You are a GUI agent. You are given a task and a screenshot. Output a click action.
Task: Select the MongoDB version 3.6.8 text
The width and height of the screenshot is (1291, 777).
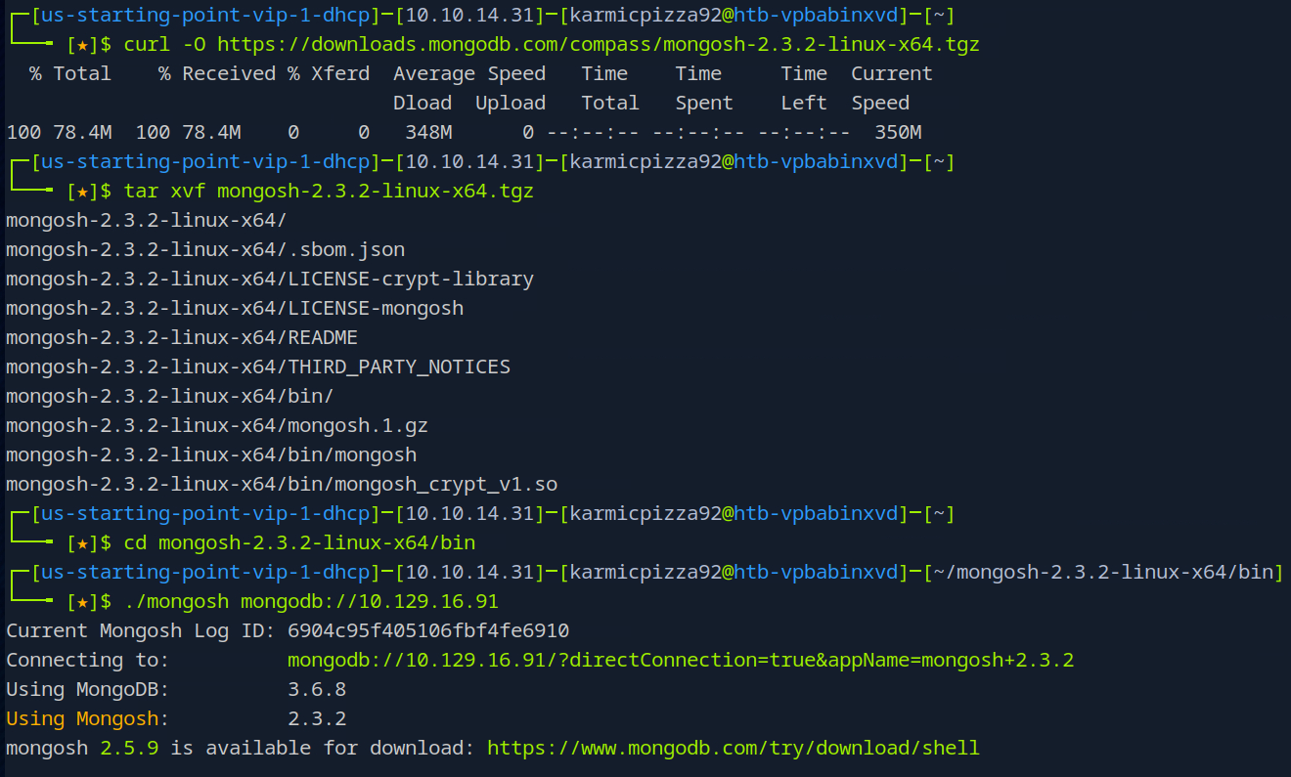[x=317, y=690]
